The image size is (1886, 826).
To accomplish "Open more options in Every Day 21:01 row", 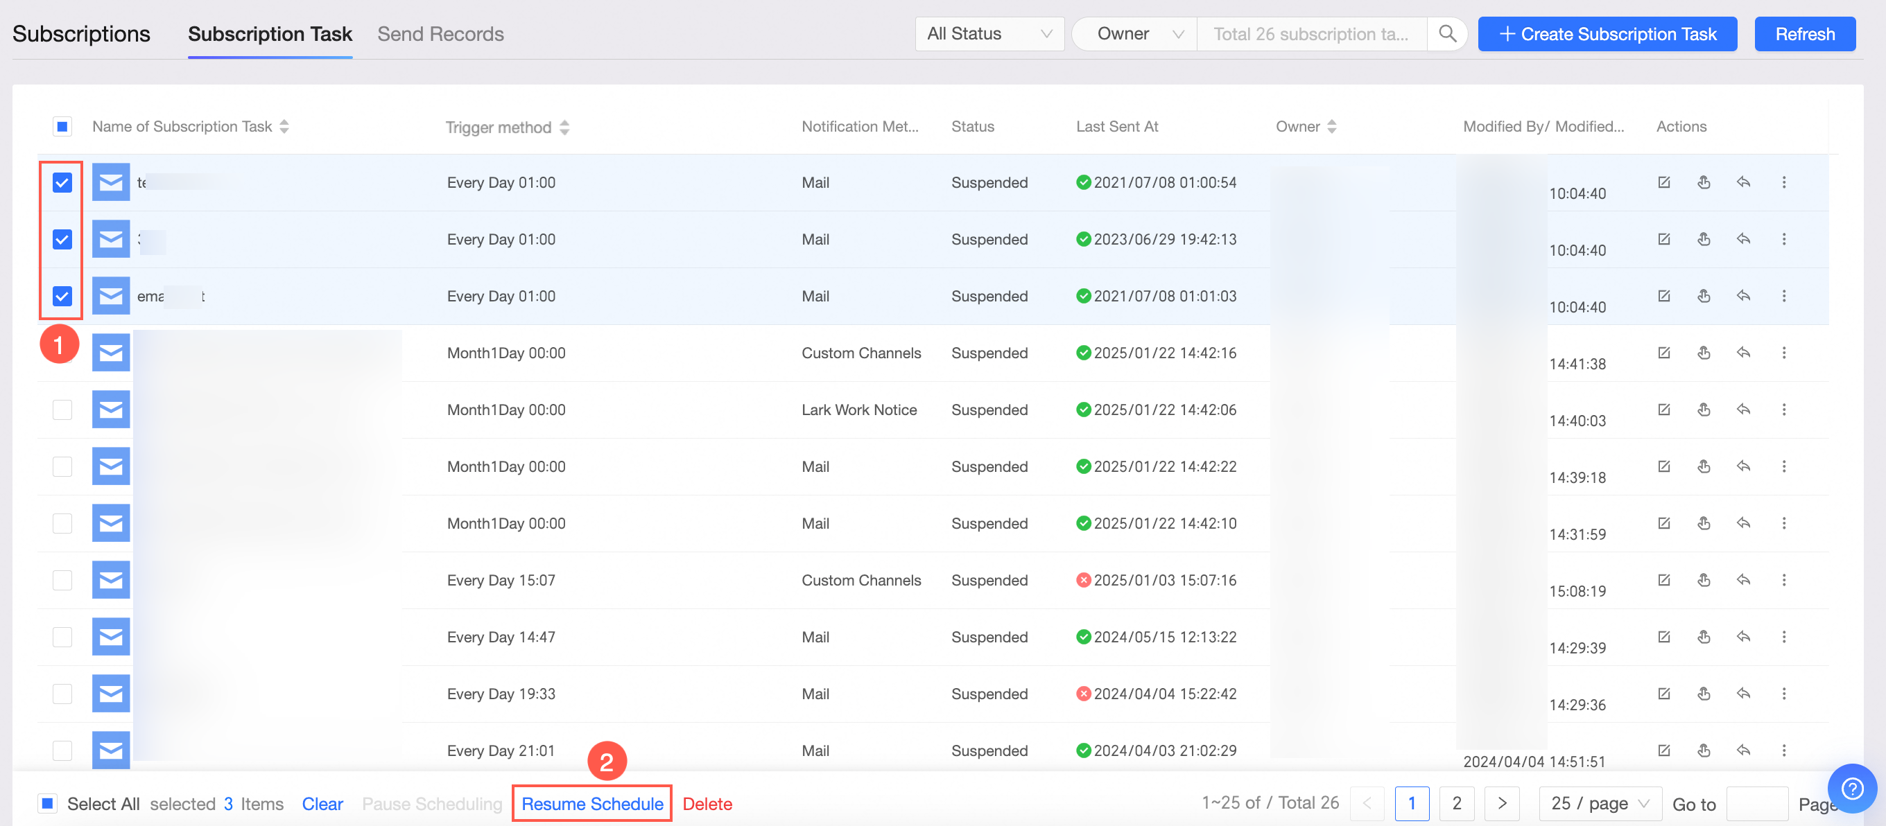I will pyautogui.click(x=1783, y=750).
